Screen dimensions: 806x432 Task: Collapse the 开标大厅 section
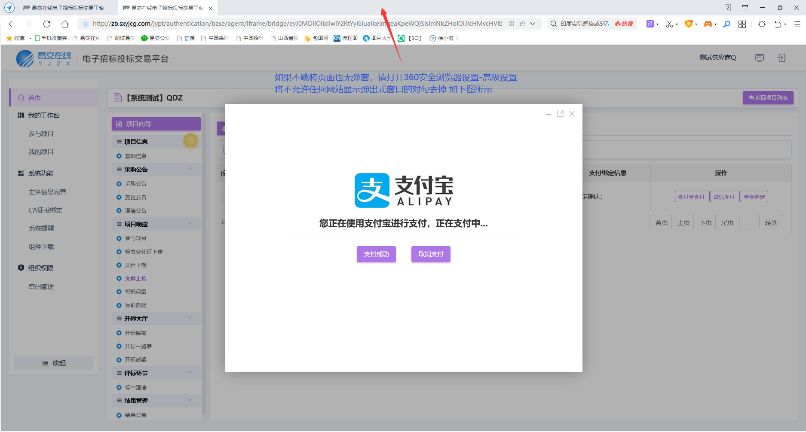(190, 318)
